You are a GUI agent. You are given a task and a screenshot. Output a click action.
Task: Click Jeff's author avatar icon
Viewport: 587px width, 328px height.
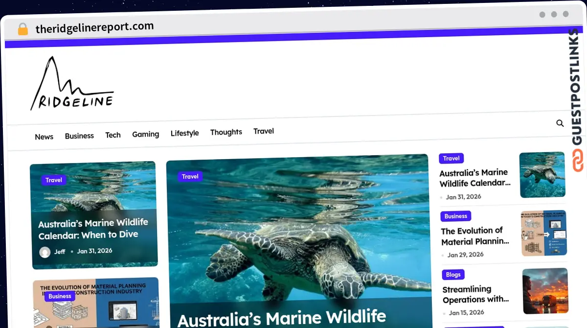point(45,252)
